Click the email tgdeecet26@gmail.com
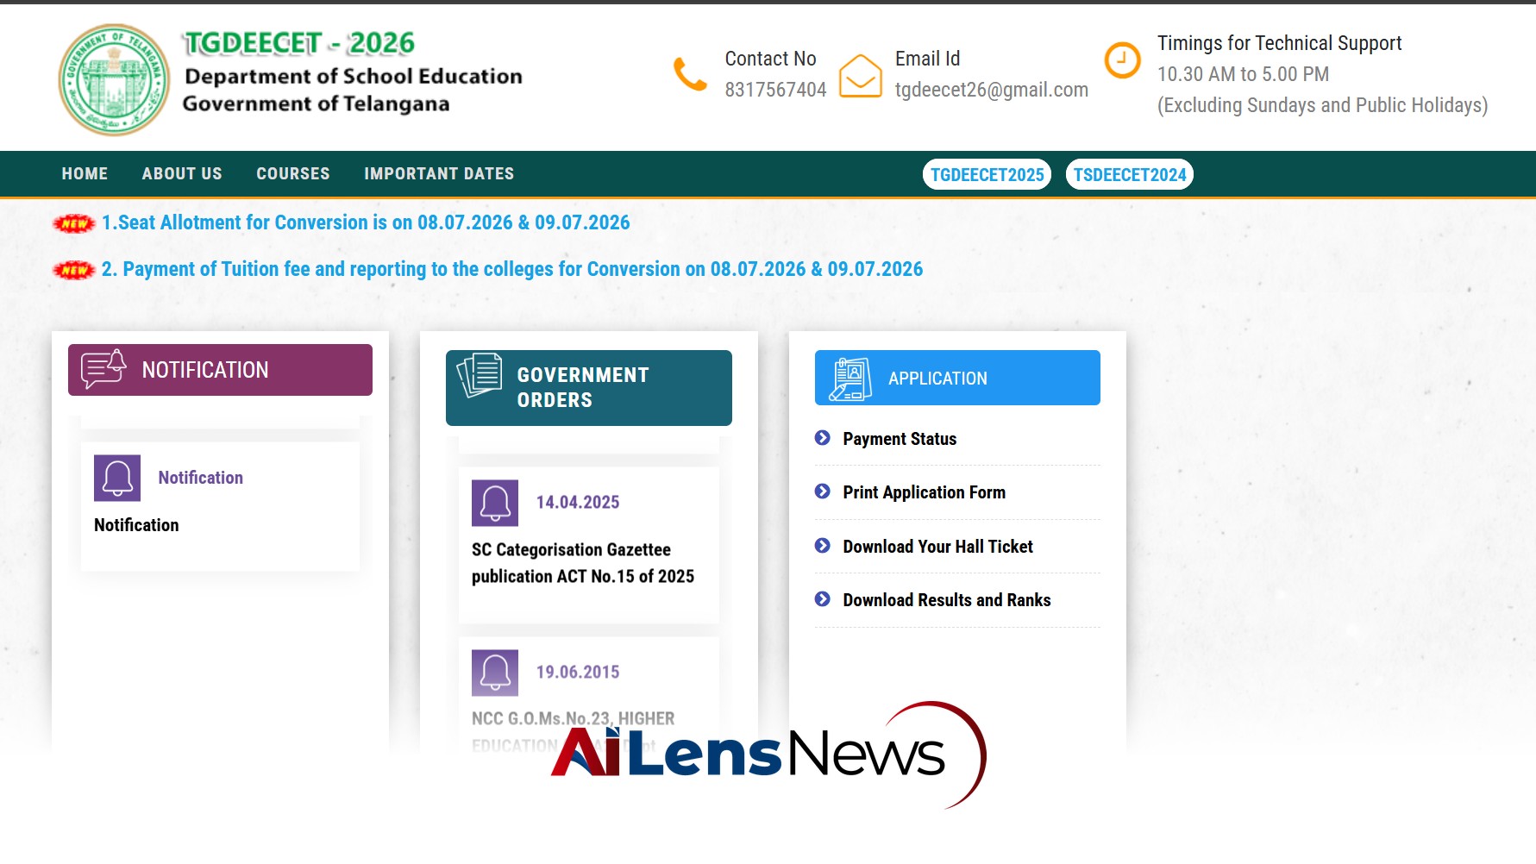 [992, 90]
